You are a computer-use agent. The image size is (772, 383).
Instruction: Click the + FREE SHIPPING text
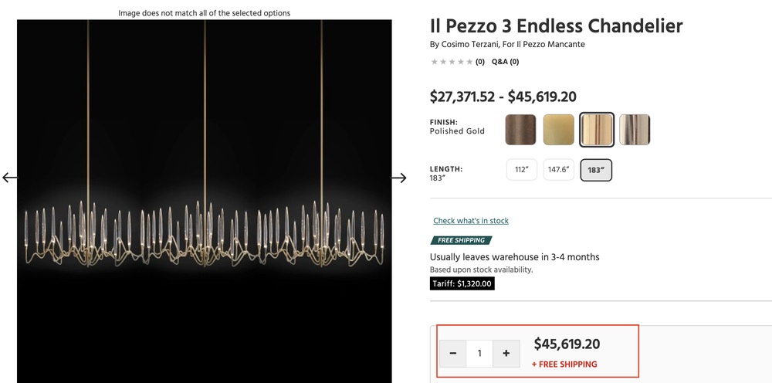coord(564,364)
